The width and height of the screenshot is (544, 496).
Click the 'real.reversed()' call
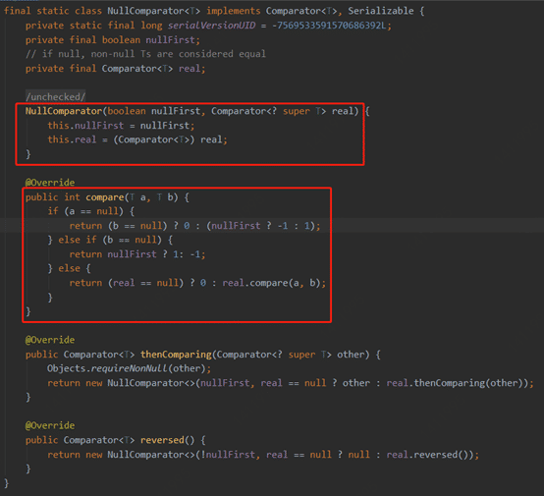[x=427, y=455]
